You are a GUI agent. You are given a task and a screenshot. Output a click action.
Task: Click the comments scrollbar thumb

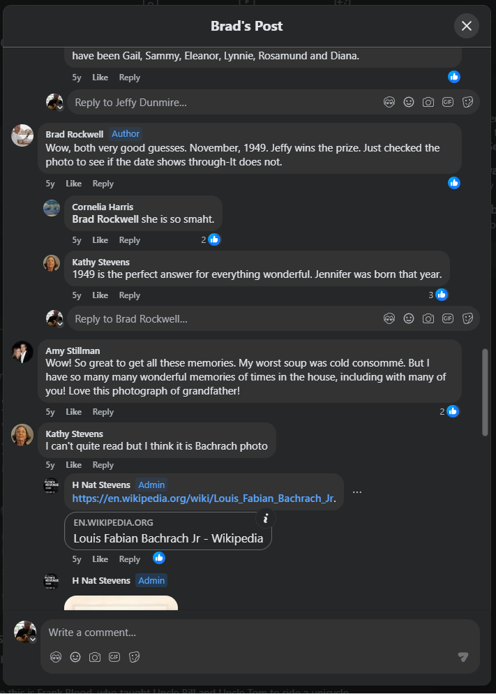486,391
